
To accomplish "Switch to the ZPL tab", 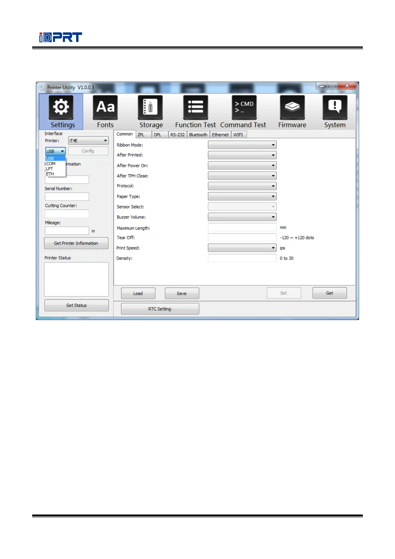I will pyautogui.click(x=144, y=135).
